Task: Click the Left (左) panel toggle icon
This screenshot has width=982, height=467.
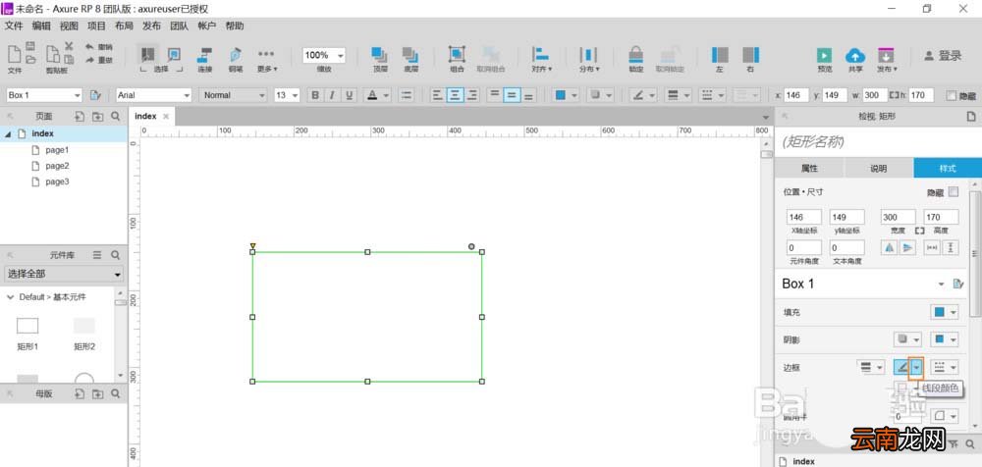Action: point(720,55)
